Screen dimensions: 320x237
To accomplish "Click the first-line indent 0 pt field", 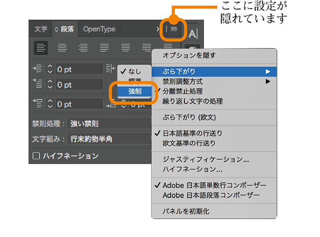I will pos(79,84).
